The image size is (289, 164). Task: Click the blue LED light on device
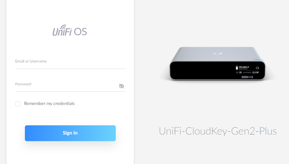click(259, 60)
